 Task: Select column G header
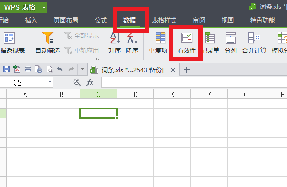pyautogui.click(x=246, y=94)
